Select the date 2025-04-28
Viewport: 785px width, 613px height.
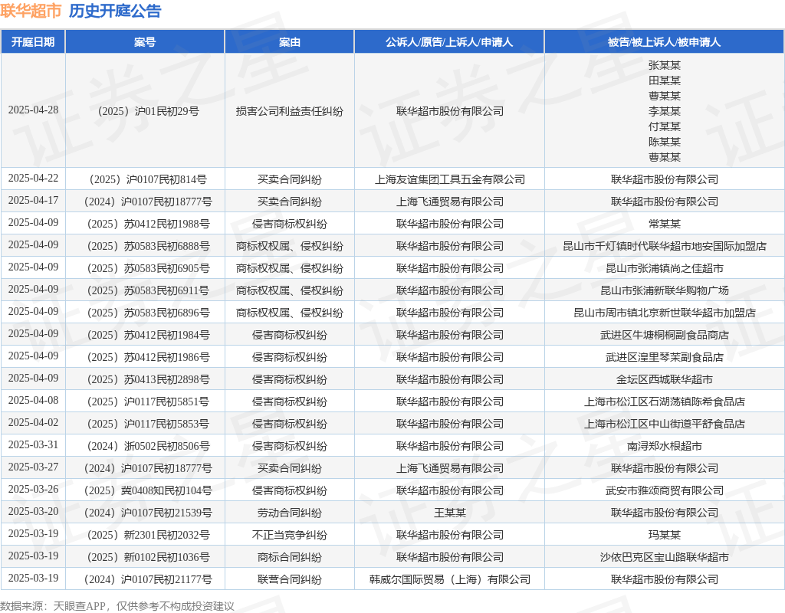(33, 110)
